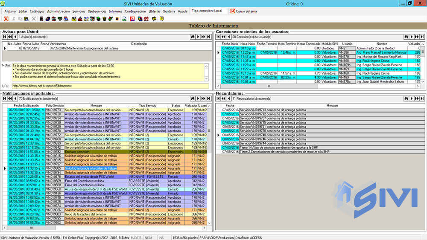Click the URL field with bitmex.net address
The width and height of the screenshot is (427, 240).
[110, 86]
